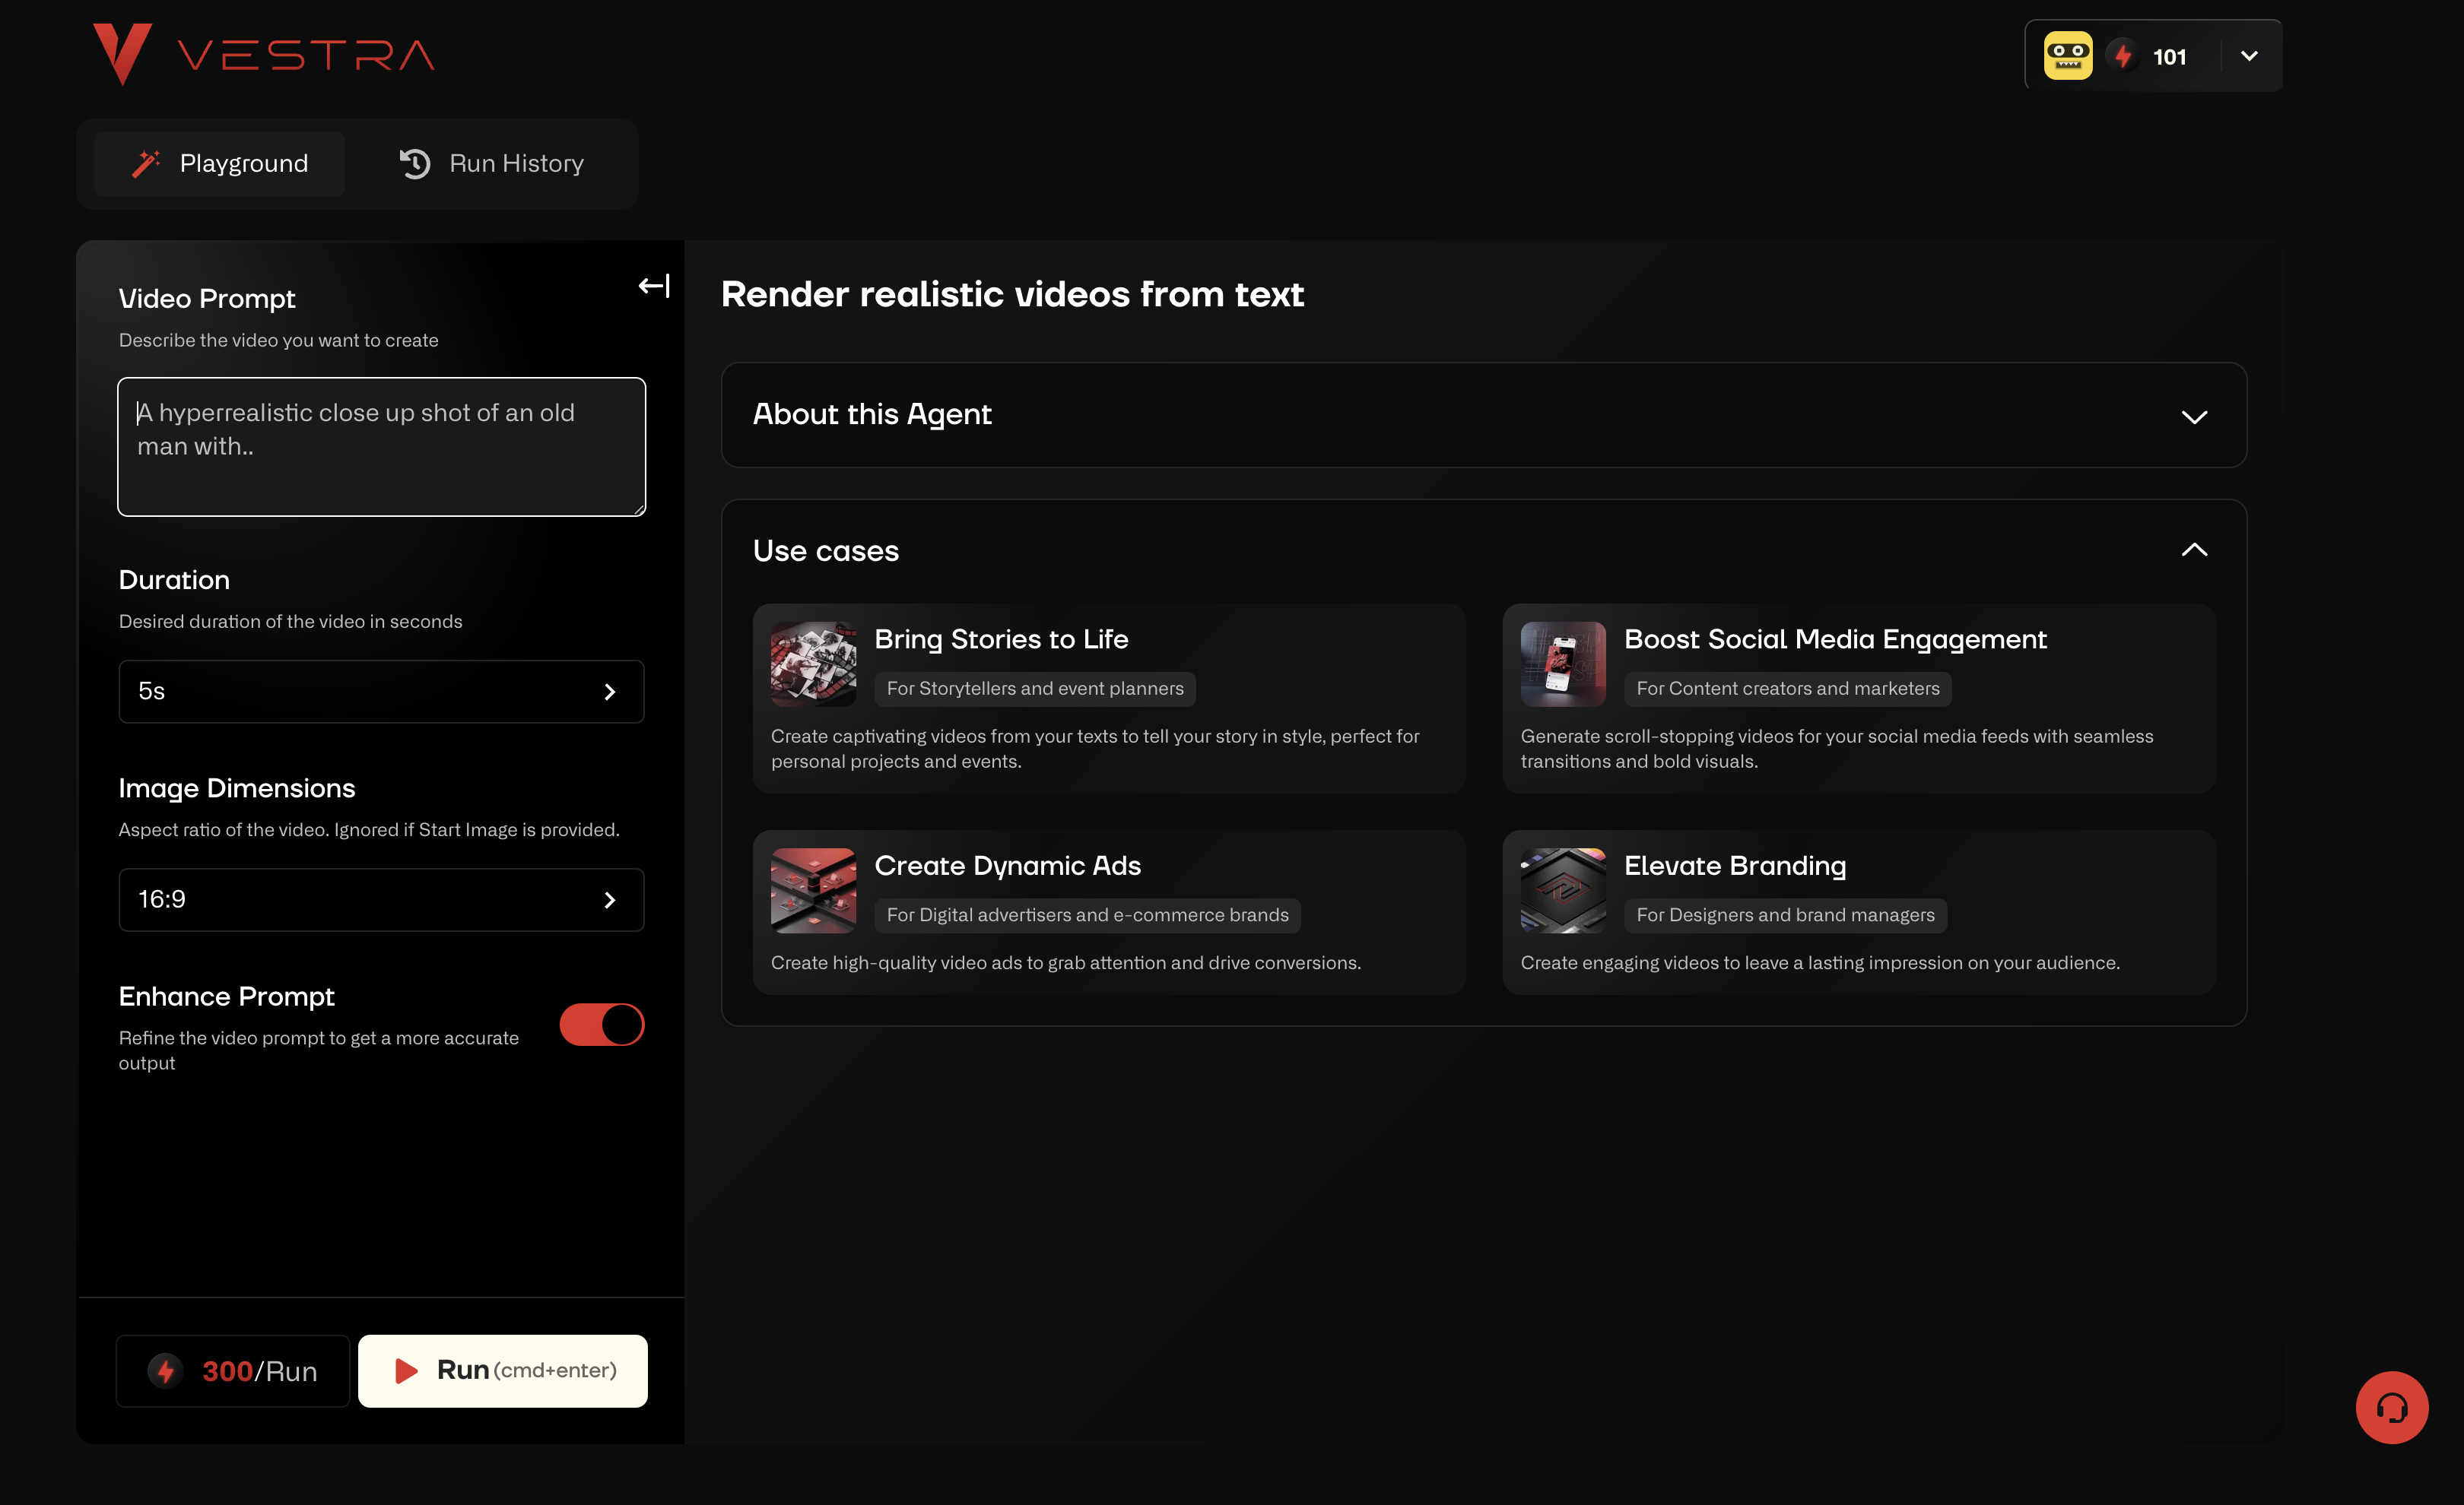The height and width of the screenshot is (1505, 2464).
Task: Click the lightning bolt icon beside the 101 credits
Action: (2124, 55)
